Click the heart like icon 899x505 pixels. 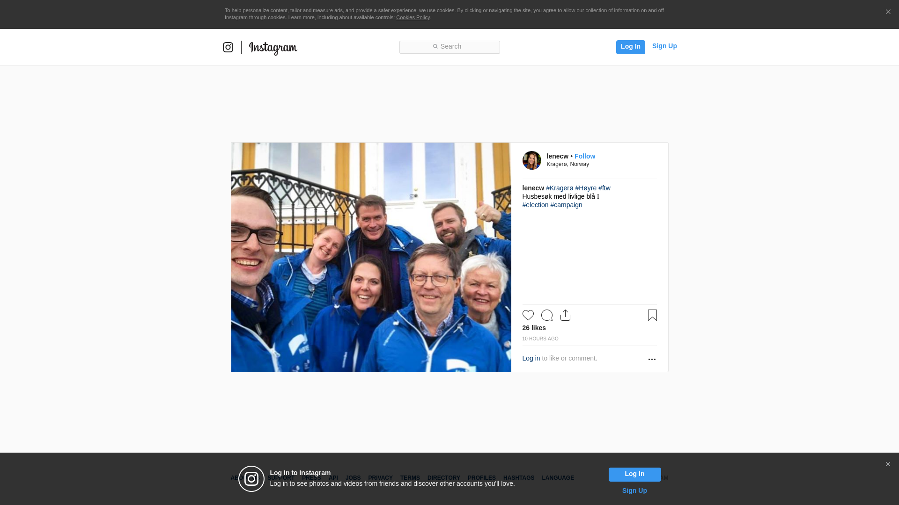point(528,315)
